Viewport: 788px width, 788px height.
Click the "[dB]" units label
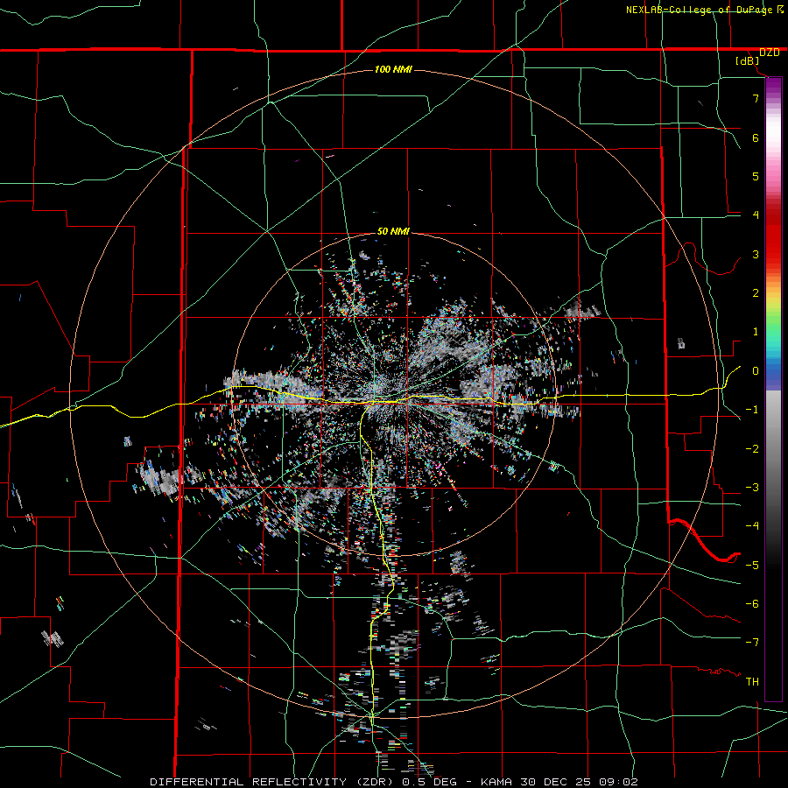coord(748,61)
